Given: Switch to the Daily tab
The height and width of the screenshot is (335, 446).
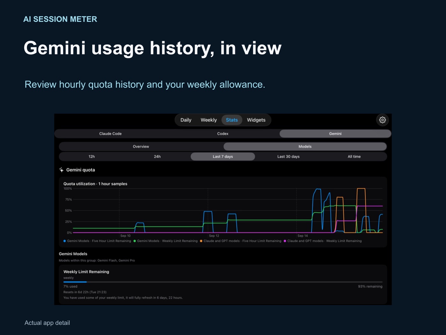Looking at the screenshot, I should click(186, 120).
